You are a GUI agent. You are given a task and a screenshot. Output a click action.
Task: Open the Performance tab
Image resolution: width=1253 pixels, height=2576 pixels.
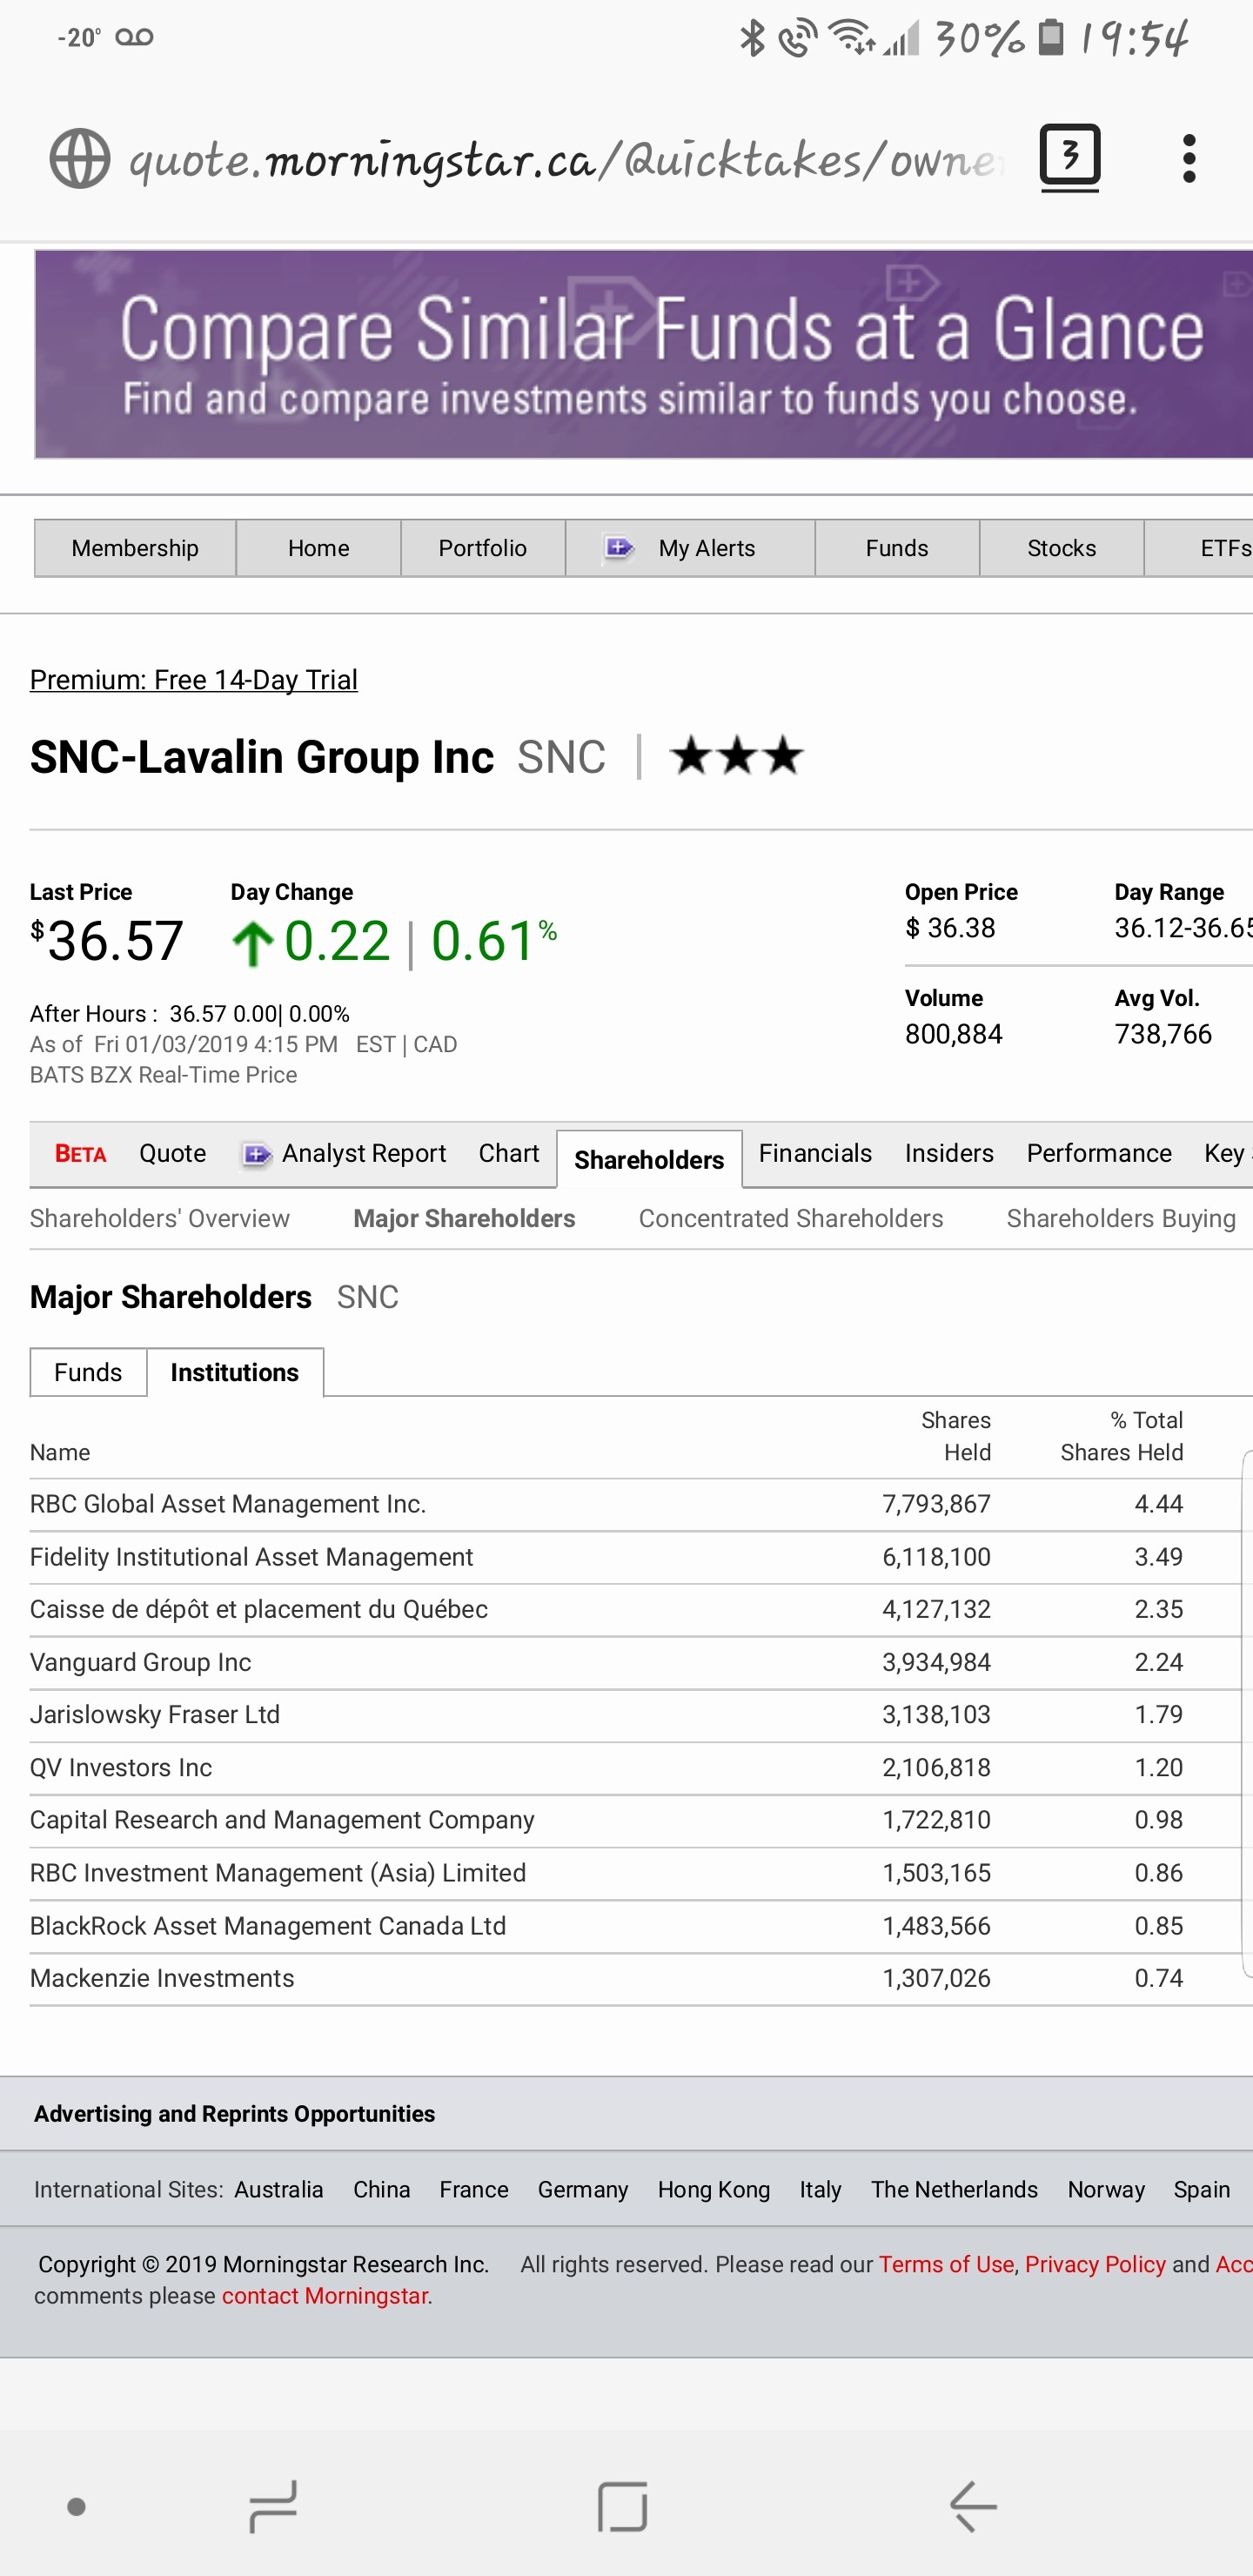(1099, 1154)
